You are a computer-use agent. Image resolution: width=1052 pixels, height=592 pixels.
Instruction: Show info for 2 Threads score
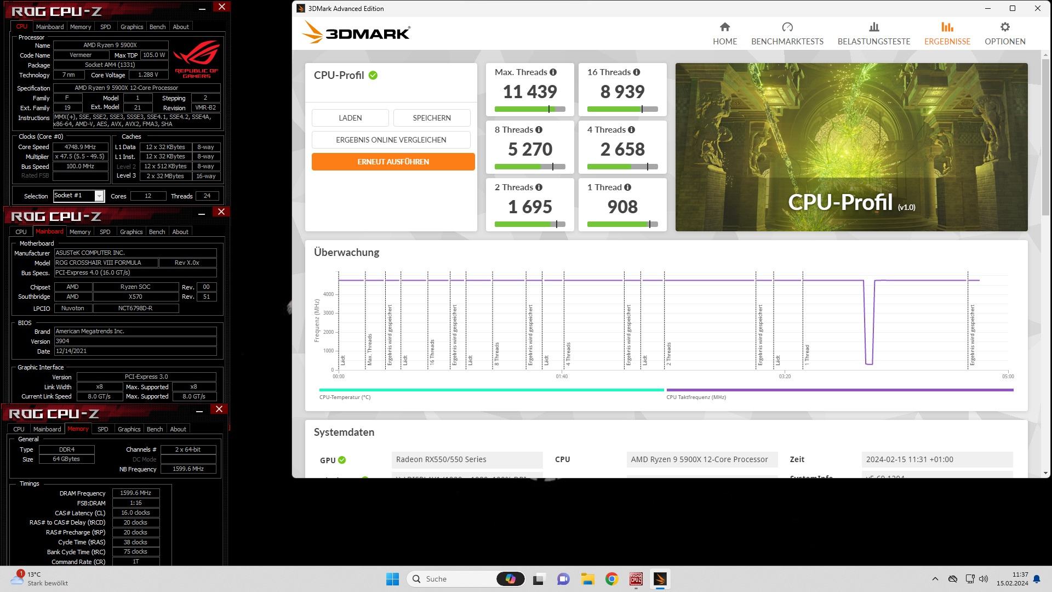click(x=539, y=187)
